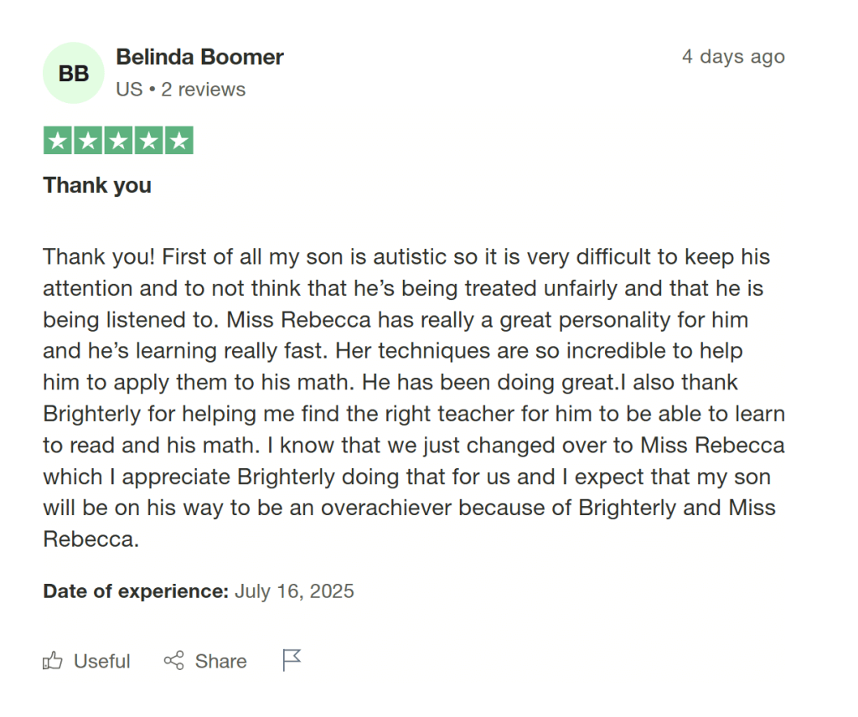The image size is (858, 717).
Task: Click the middle star of the rating
Action: (118, 140)
